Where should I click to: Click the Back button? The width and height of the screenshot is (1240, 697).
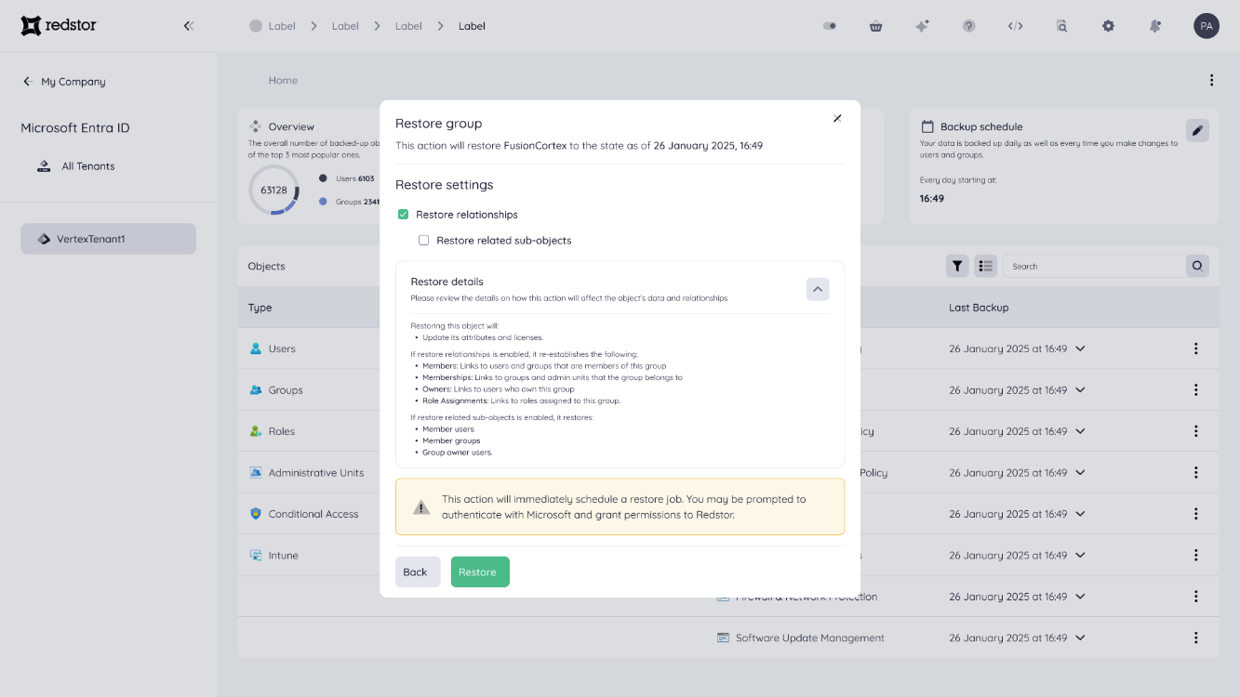(418, 572)
